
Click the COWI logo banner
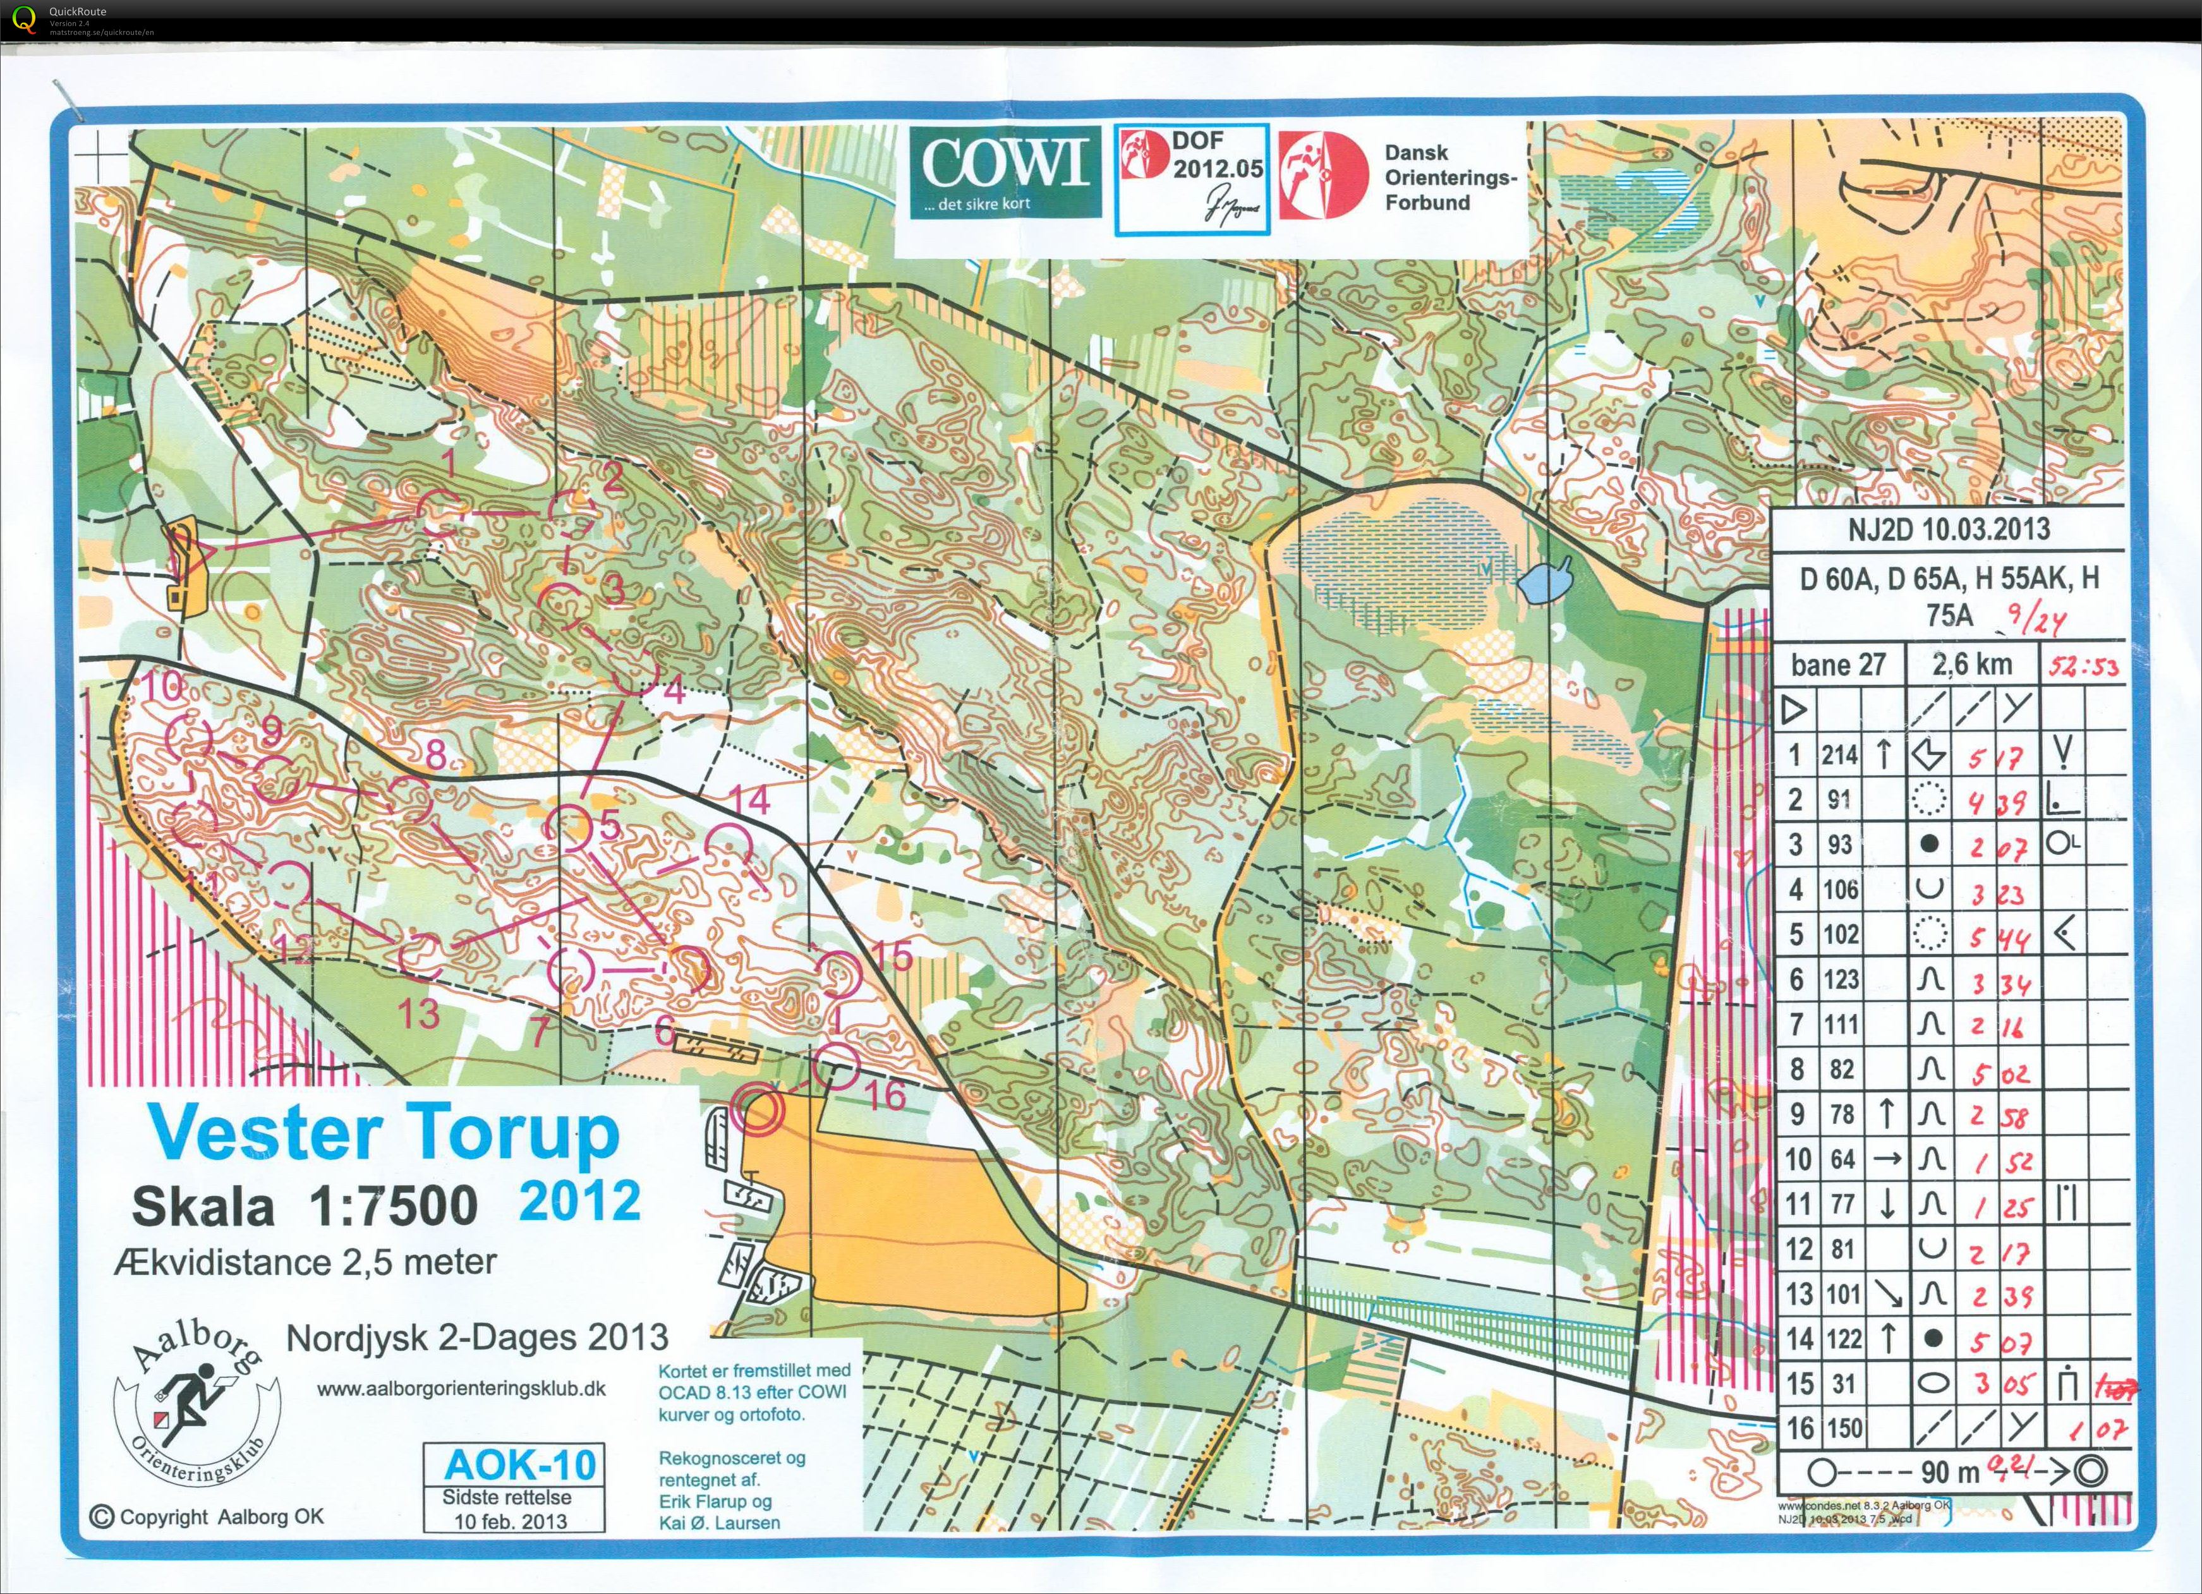(1005, 174)
